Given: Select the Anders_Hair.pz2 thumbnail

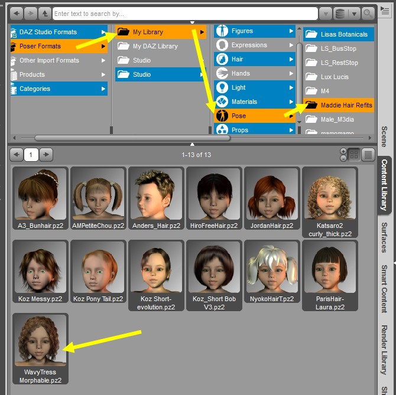Looking at the screenshot, I should coord(156,198).
